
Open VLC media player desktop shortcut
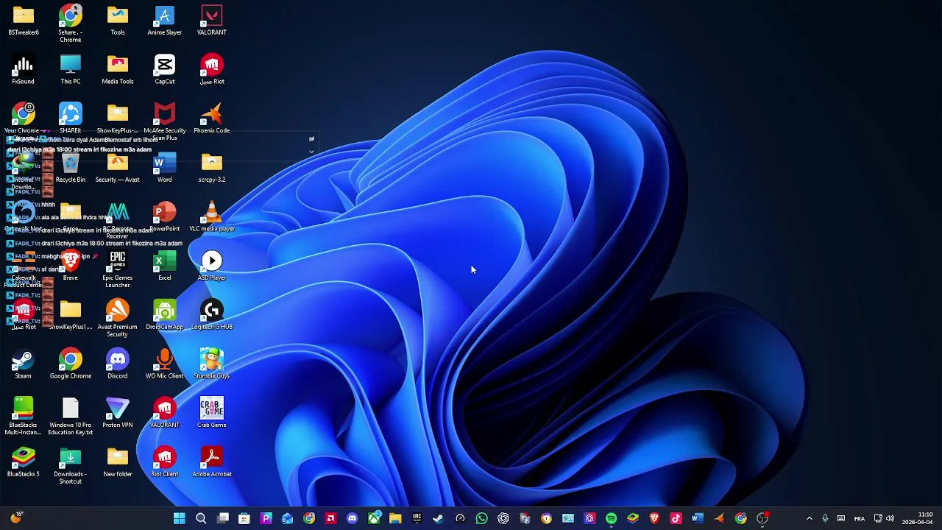[x=212, y=217]
